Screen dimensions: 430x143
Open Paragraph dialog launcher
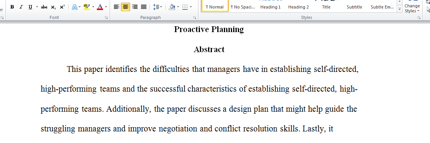tap(194, 18)
